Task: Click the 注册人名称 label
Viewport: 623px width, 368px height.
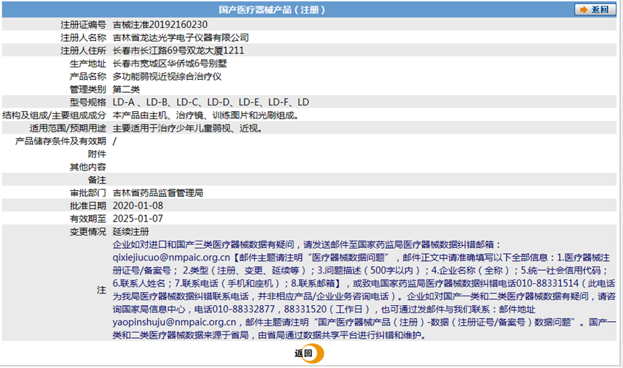Action: 83,37
